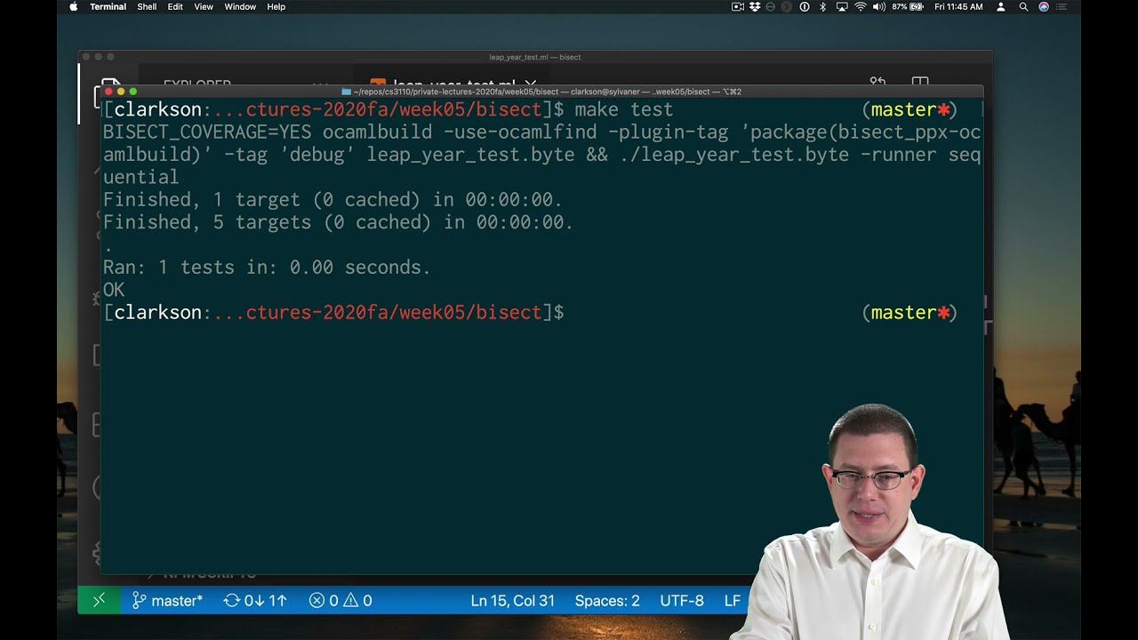Click the 87% battery indicator
This screenshot has width=1138, height=640.
tap(908, 6)
